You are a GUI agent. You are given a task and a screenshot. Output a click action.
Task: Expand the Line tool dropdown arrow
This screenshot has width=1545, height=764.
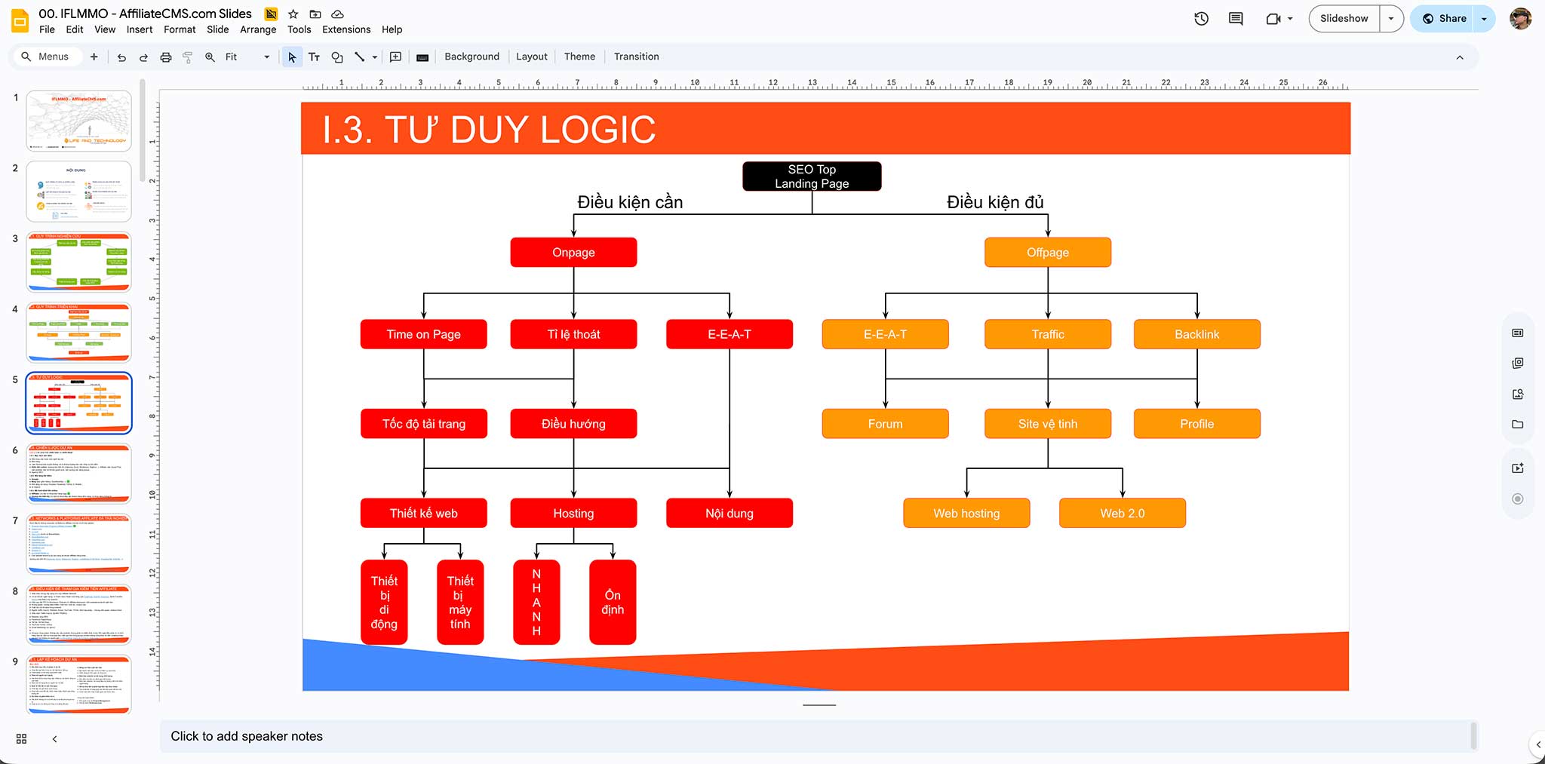pyautogui.click(x=375, y=57)
